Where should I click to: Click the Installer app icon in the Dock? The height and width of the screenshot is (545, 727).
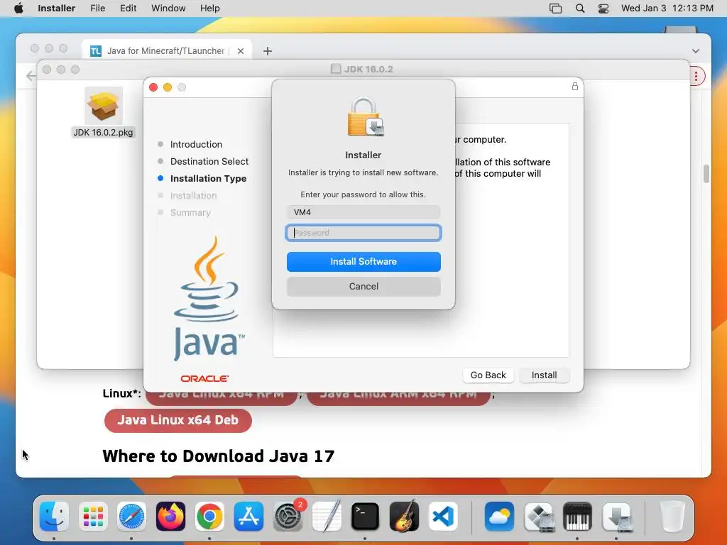click(x=617, y=516)
